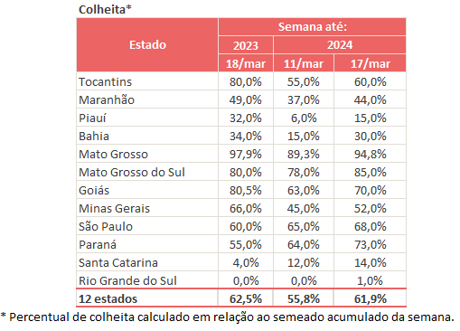The image size is (460, 331).
Task: Click the Paraná 73,0% value
Action: coord(370,244)
